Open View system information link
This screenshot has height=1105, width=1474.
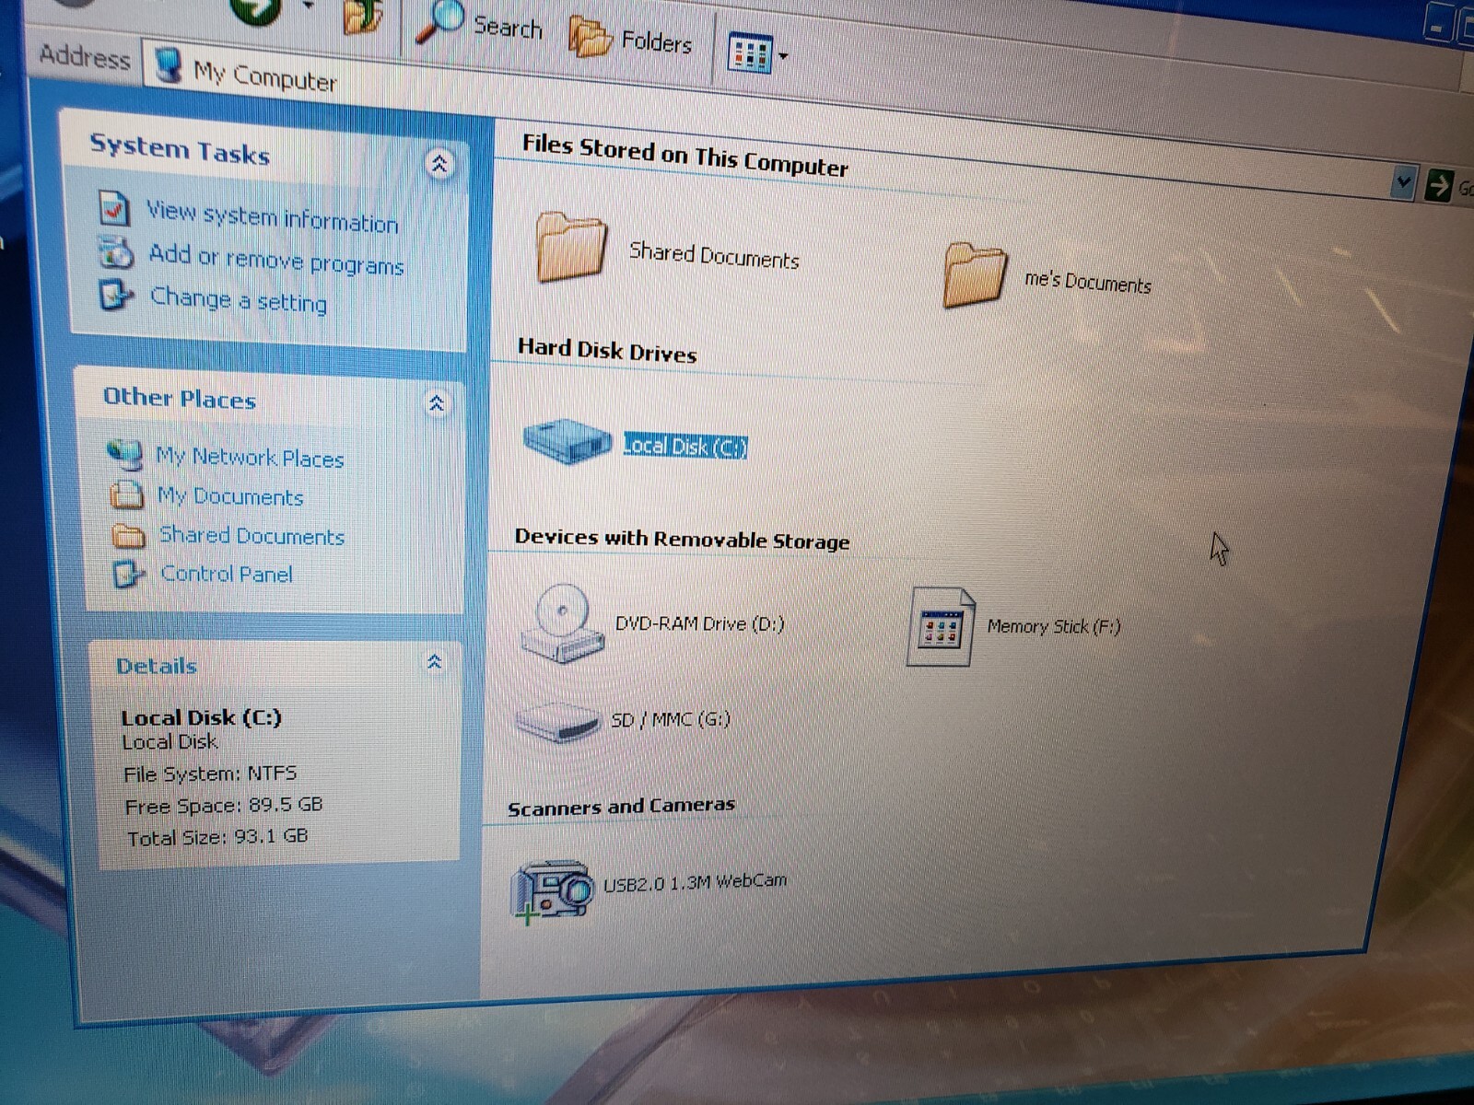click(273, 217)
